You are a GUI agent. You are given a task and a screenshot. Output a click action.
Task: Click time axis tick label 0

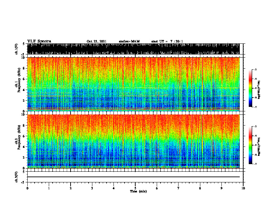coord(27,188)
